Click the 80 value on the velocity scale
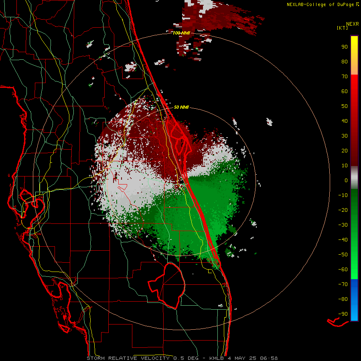The image size is (361, 361). (x=345, y=62)
